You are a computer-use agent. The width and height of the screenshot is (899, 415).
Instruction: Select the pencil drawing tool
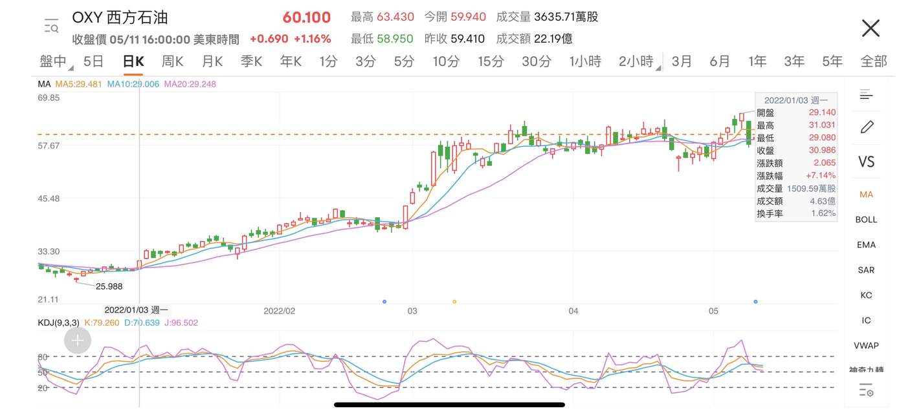(867, 127)
